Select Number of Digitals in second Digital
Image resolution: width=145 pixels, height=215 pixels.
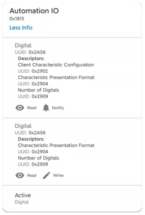coord(39,158)
